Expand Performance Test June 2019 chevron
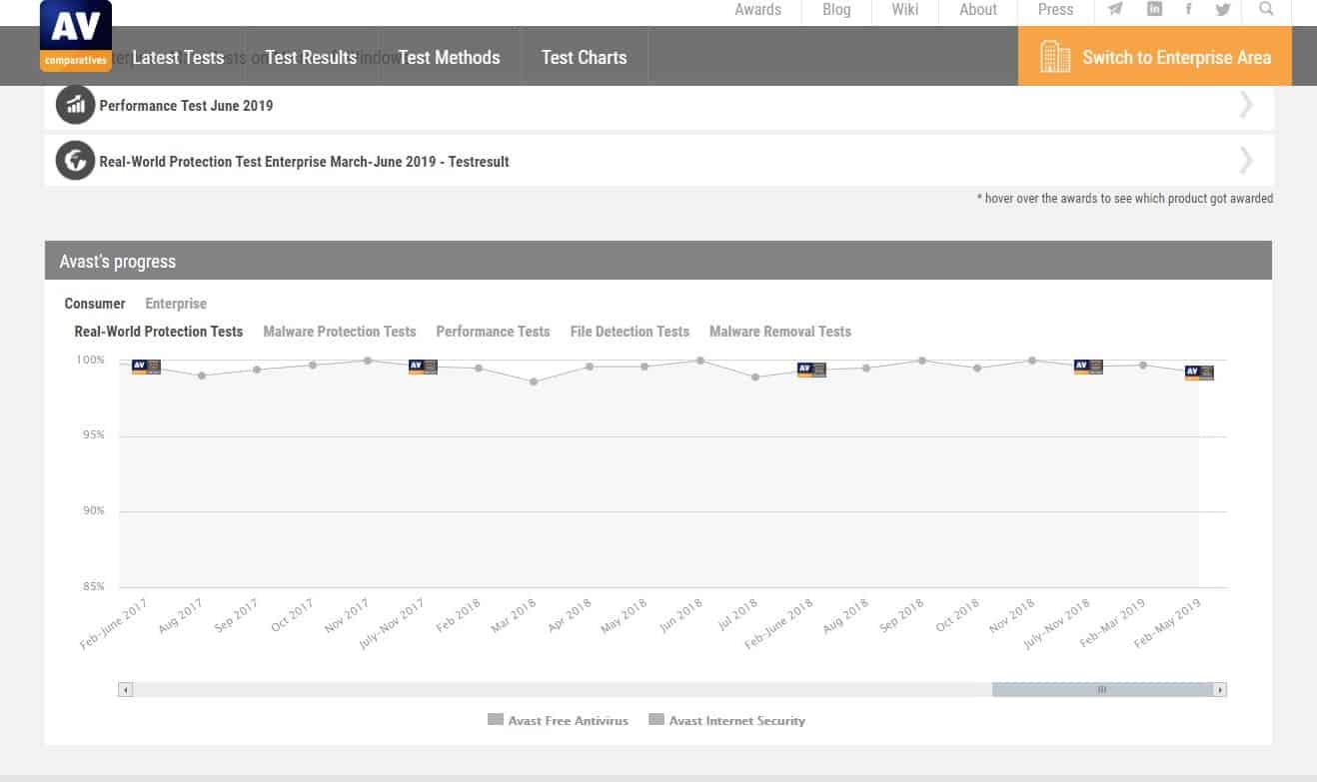Screen dimensions: 1317x782 [1246, 105]
